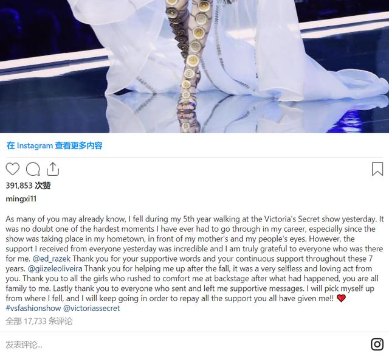View all 17,733 comments

pyautogui.click(x=39, y=321)
